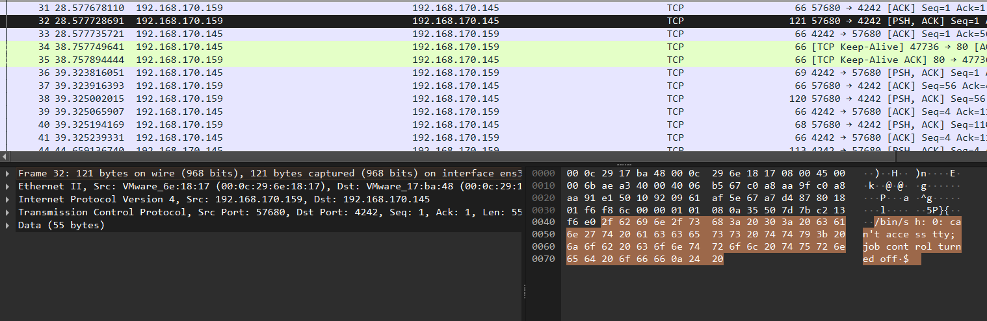
Task: Expand Internet Protocol Version 4 arrow
Action: tap(8, 200)
